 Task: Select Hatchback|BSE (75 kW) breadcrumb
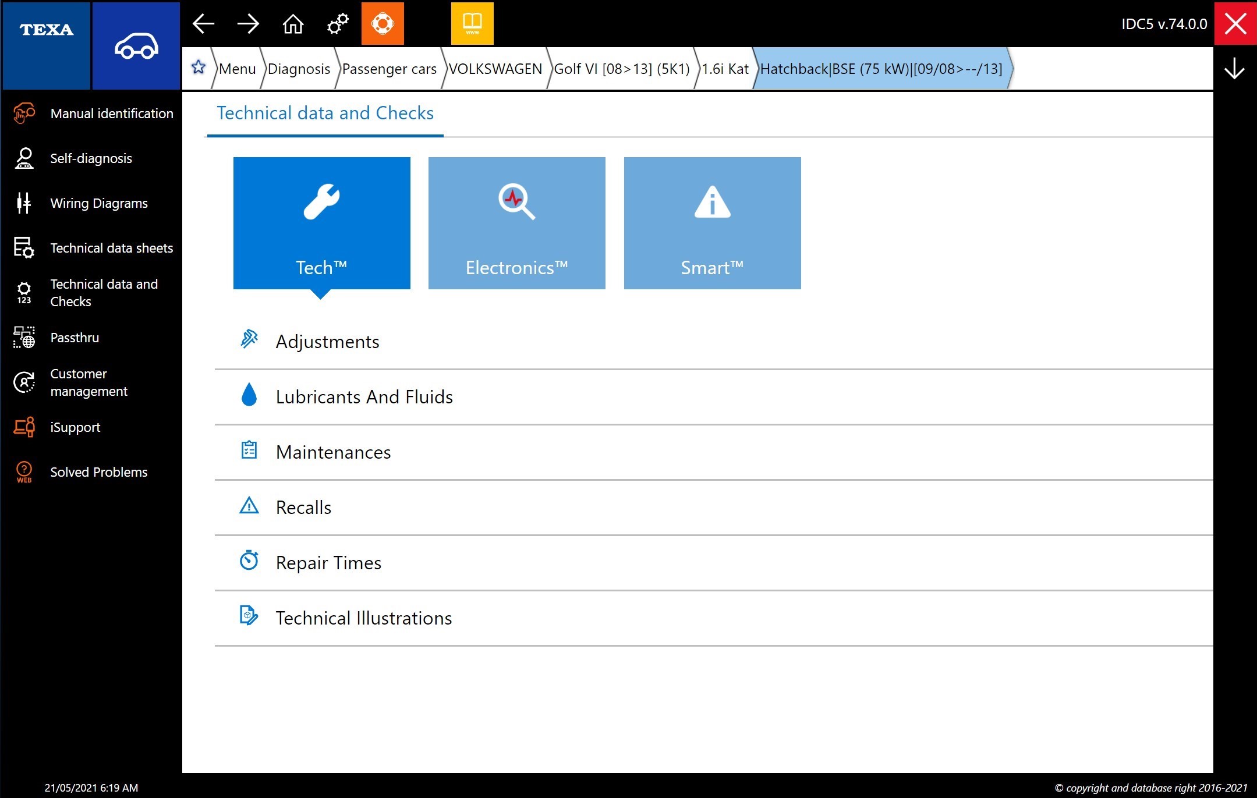click(x=881, y=69)
